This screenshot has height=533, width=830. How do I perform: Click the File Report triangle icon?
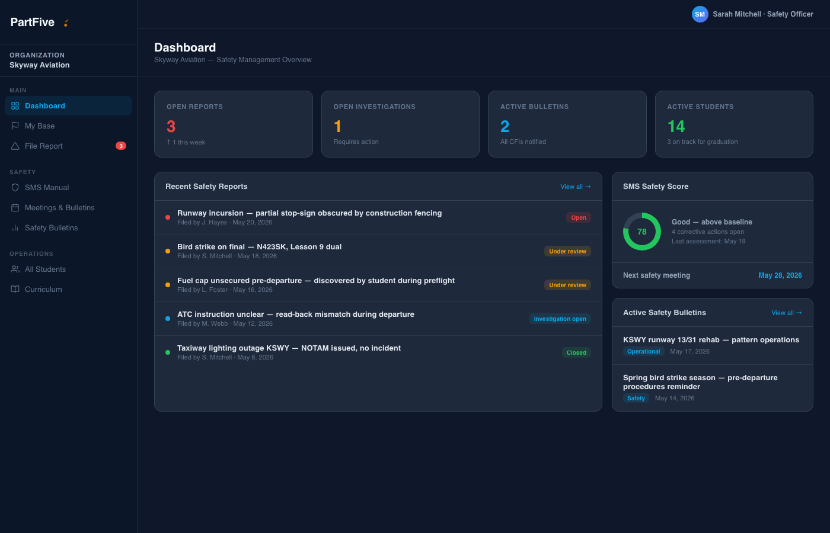(15, 146)
